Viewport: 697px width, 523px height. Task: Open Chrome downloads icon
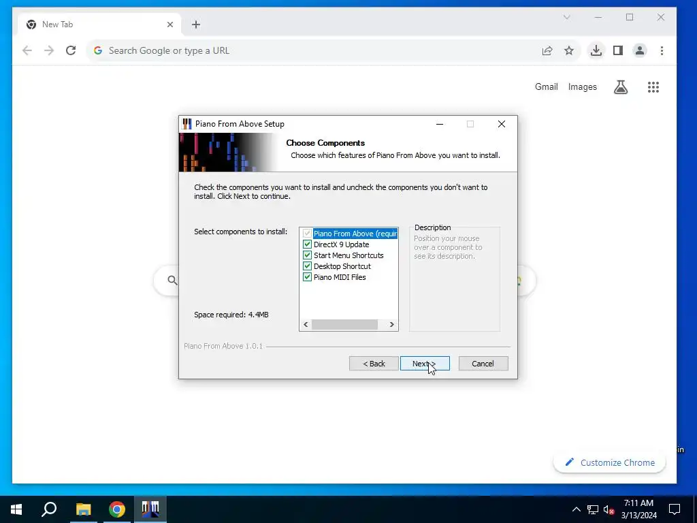pyautogui.click(x=596, y=50)
